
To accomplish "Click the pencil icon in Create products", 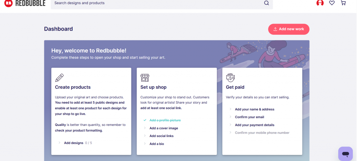I will coord(59,78).
